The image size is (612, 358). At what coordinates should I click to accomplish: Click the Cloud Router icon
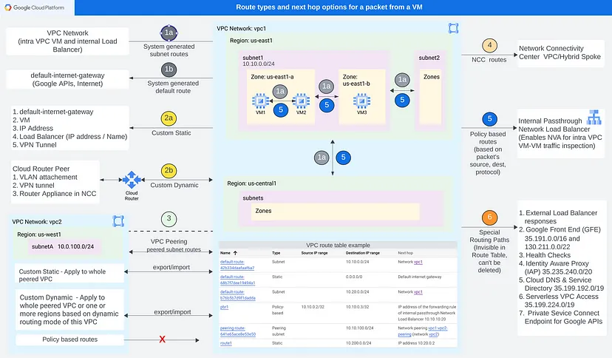coord(132,180)
